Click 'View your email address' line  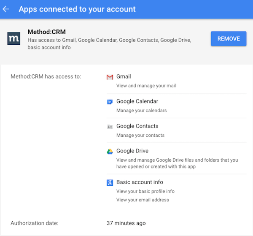143,200
